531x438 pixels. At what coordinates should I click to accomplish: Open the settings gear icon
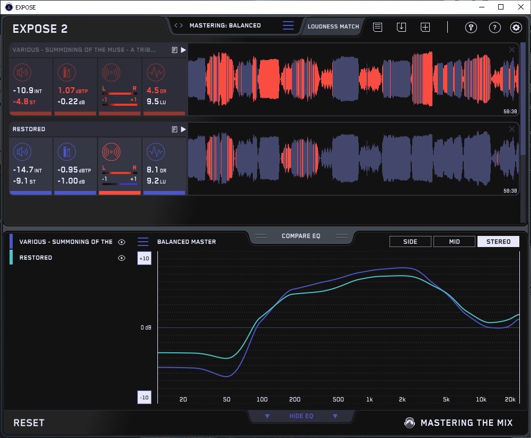coord(516,28)
